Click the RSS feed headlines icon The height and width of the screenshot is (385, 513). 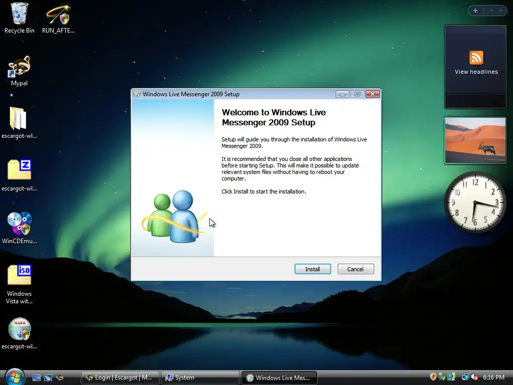click(x=476, y=58)
